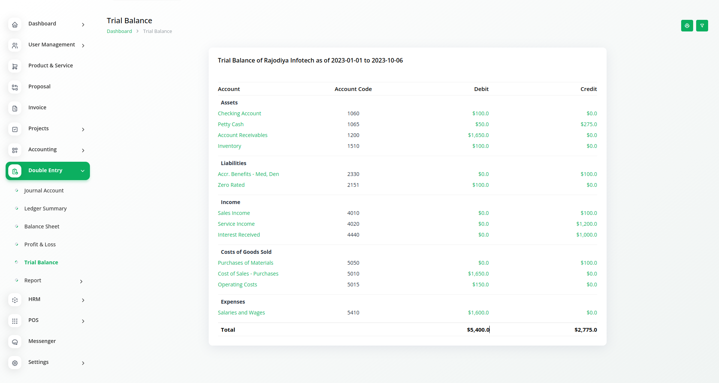This screenshot has width=719, height=383.
Task: Collapse the Double Entry menu
Action: [x=82, y=171]
